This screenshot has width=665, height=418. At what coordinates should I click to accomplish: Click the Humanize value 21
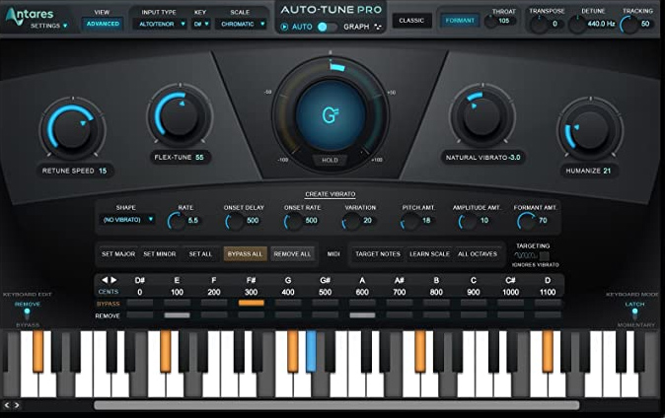(607, 171)
